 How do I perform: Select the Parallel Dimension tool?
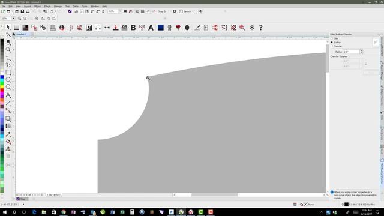pyautogui.click(x=8, y=103)
